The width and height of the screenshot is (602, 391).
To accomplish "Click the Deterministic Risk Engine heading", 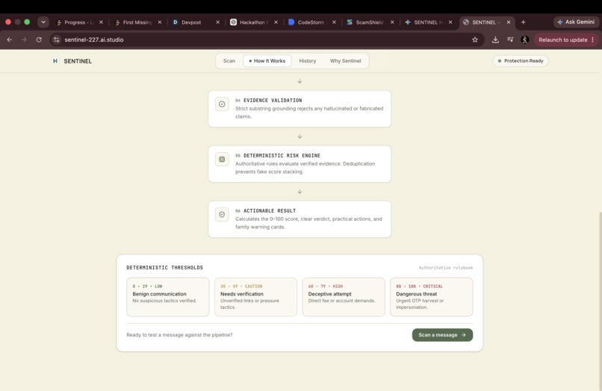I will coord(282,156).
